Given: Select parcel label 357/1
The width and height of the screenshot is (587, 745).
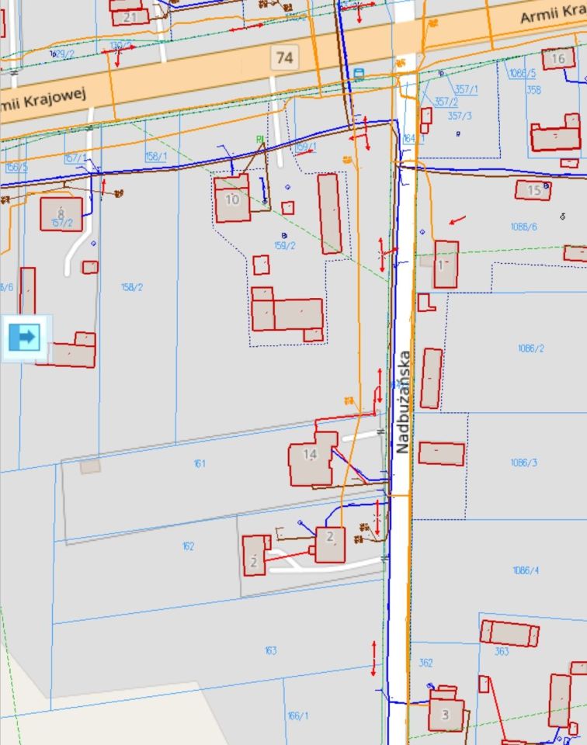Looking at the screenshot, I should [x=467, y=88].
